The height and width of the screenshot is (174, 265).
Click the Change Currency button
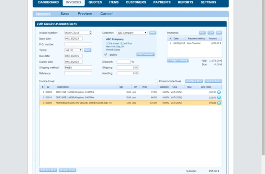tap(178, 61)
